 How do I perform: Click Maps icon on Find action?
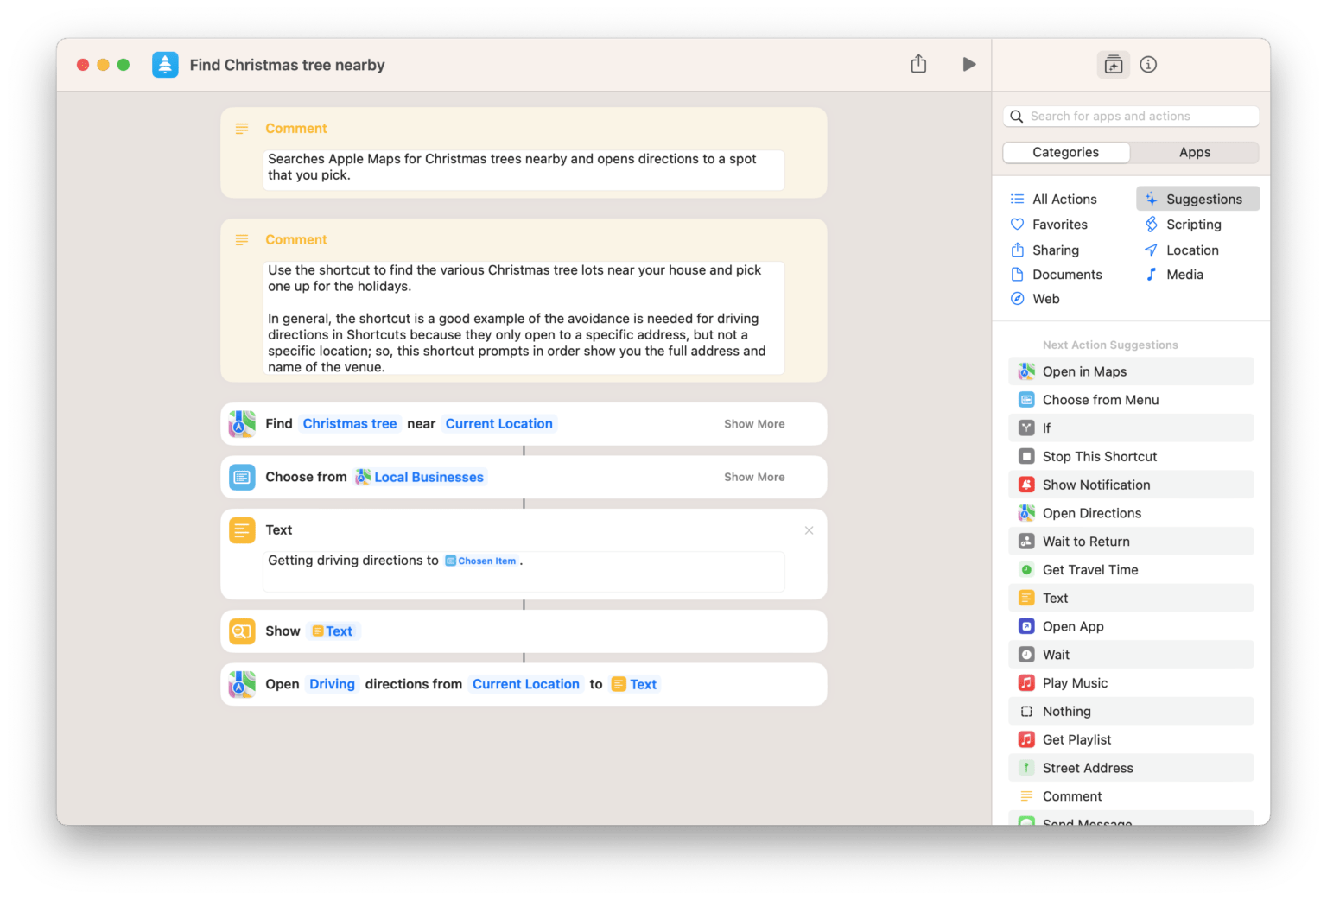(x=242, y=424)
